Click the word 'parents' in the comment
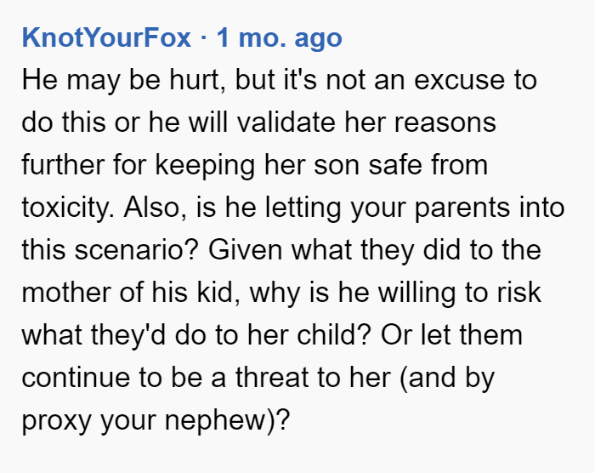The width and height of the screenshot is (595, 473). coord(462,208)
